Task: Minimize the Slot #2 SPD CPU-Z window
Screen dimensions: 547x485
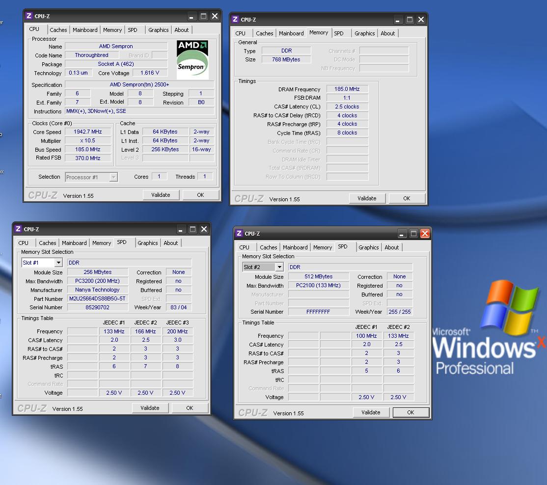Action: [402, 234]
